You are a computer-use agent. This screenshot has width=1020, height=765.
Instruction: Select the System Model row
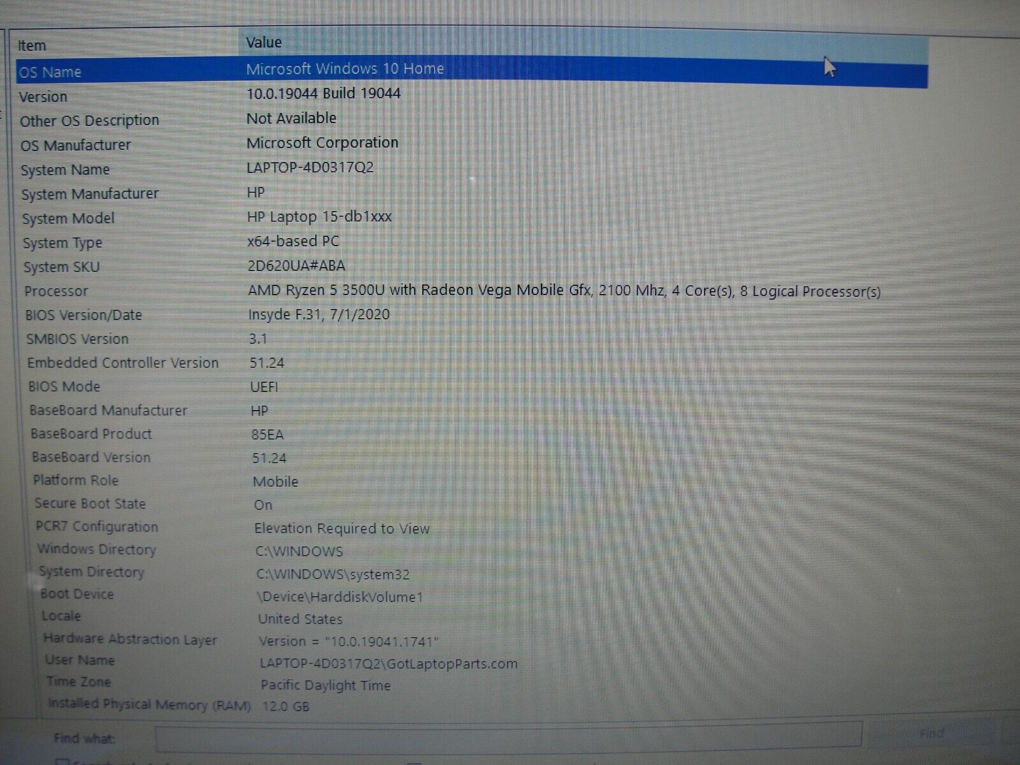click(68, 219)
